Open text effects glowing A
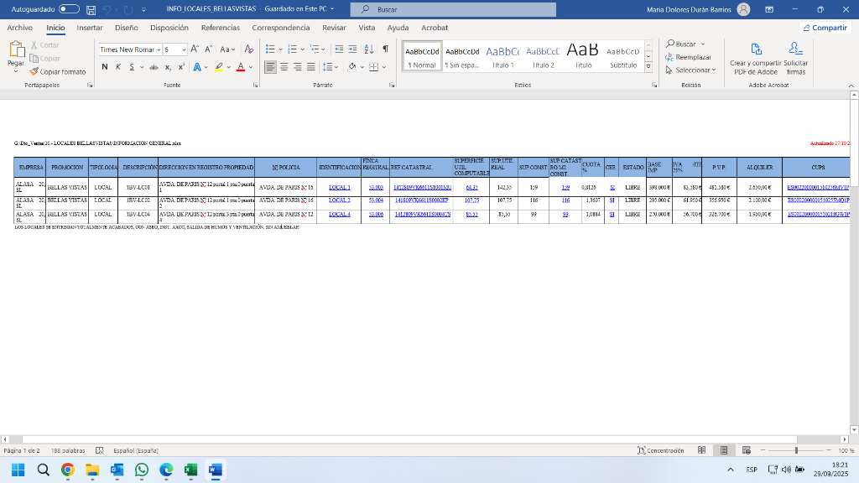859x483 pixels. 197,67
